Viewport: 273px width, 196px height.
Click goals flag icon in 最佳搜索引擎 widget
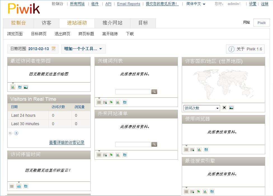199,192
